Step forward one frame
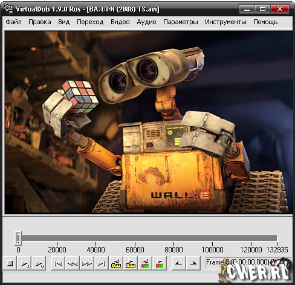The height and width of the screenshot is (285, 295). click(x=87, y=263)
